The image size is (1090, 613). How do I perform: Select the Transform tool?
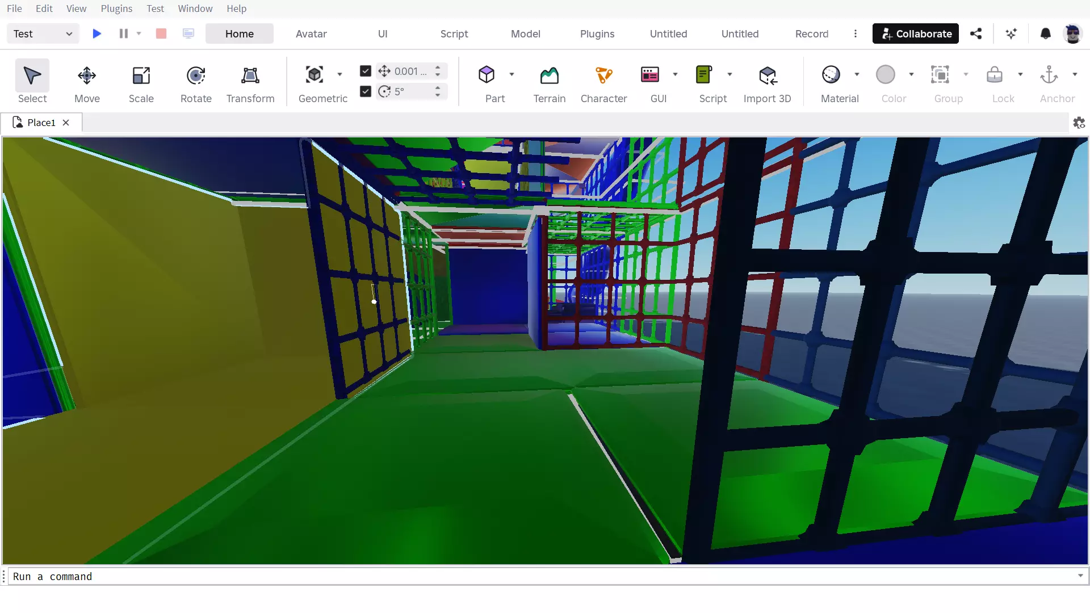250,83
